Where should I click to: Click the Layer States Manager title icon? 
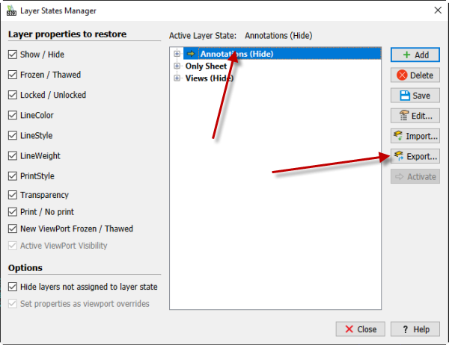(11, 10)
